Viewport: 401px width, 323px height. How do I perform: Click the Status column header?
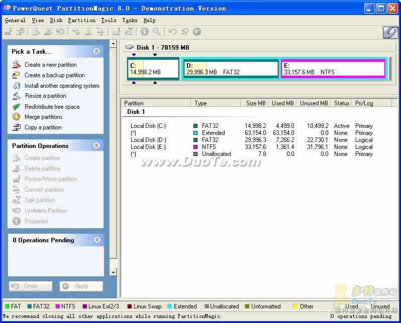[x=341, y=103]
